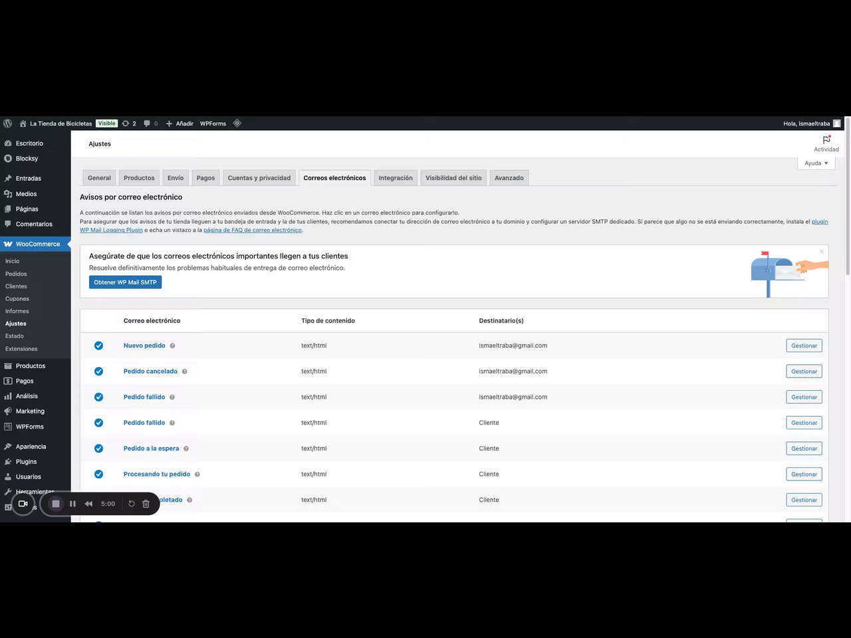Viewport: 851px width, 638px height.
Task: Open the Nuevo pedido email link
Action: pyautogui.click(x=144, y=346)
